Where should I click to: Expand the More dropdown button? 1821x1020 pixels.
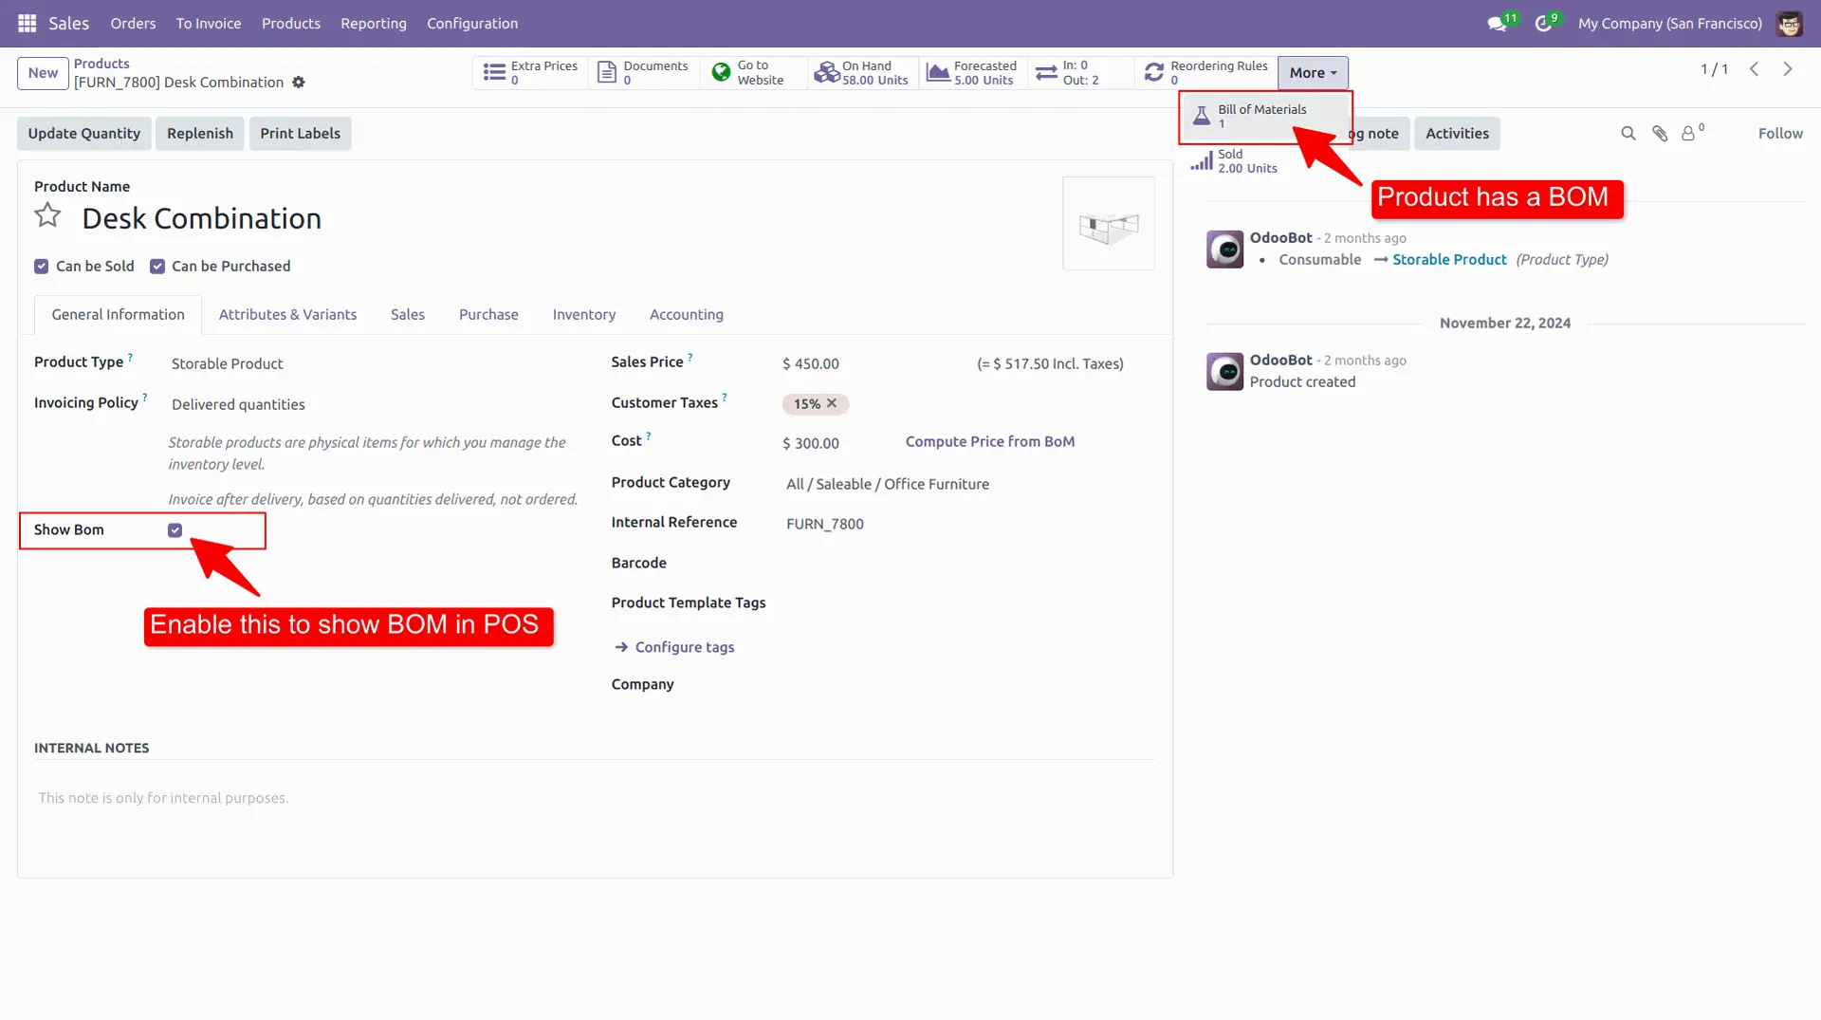click(x=1313, y=73)
